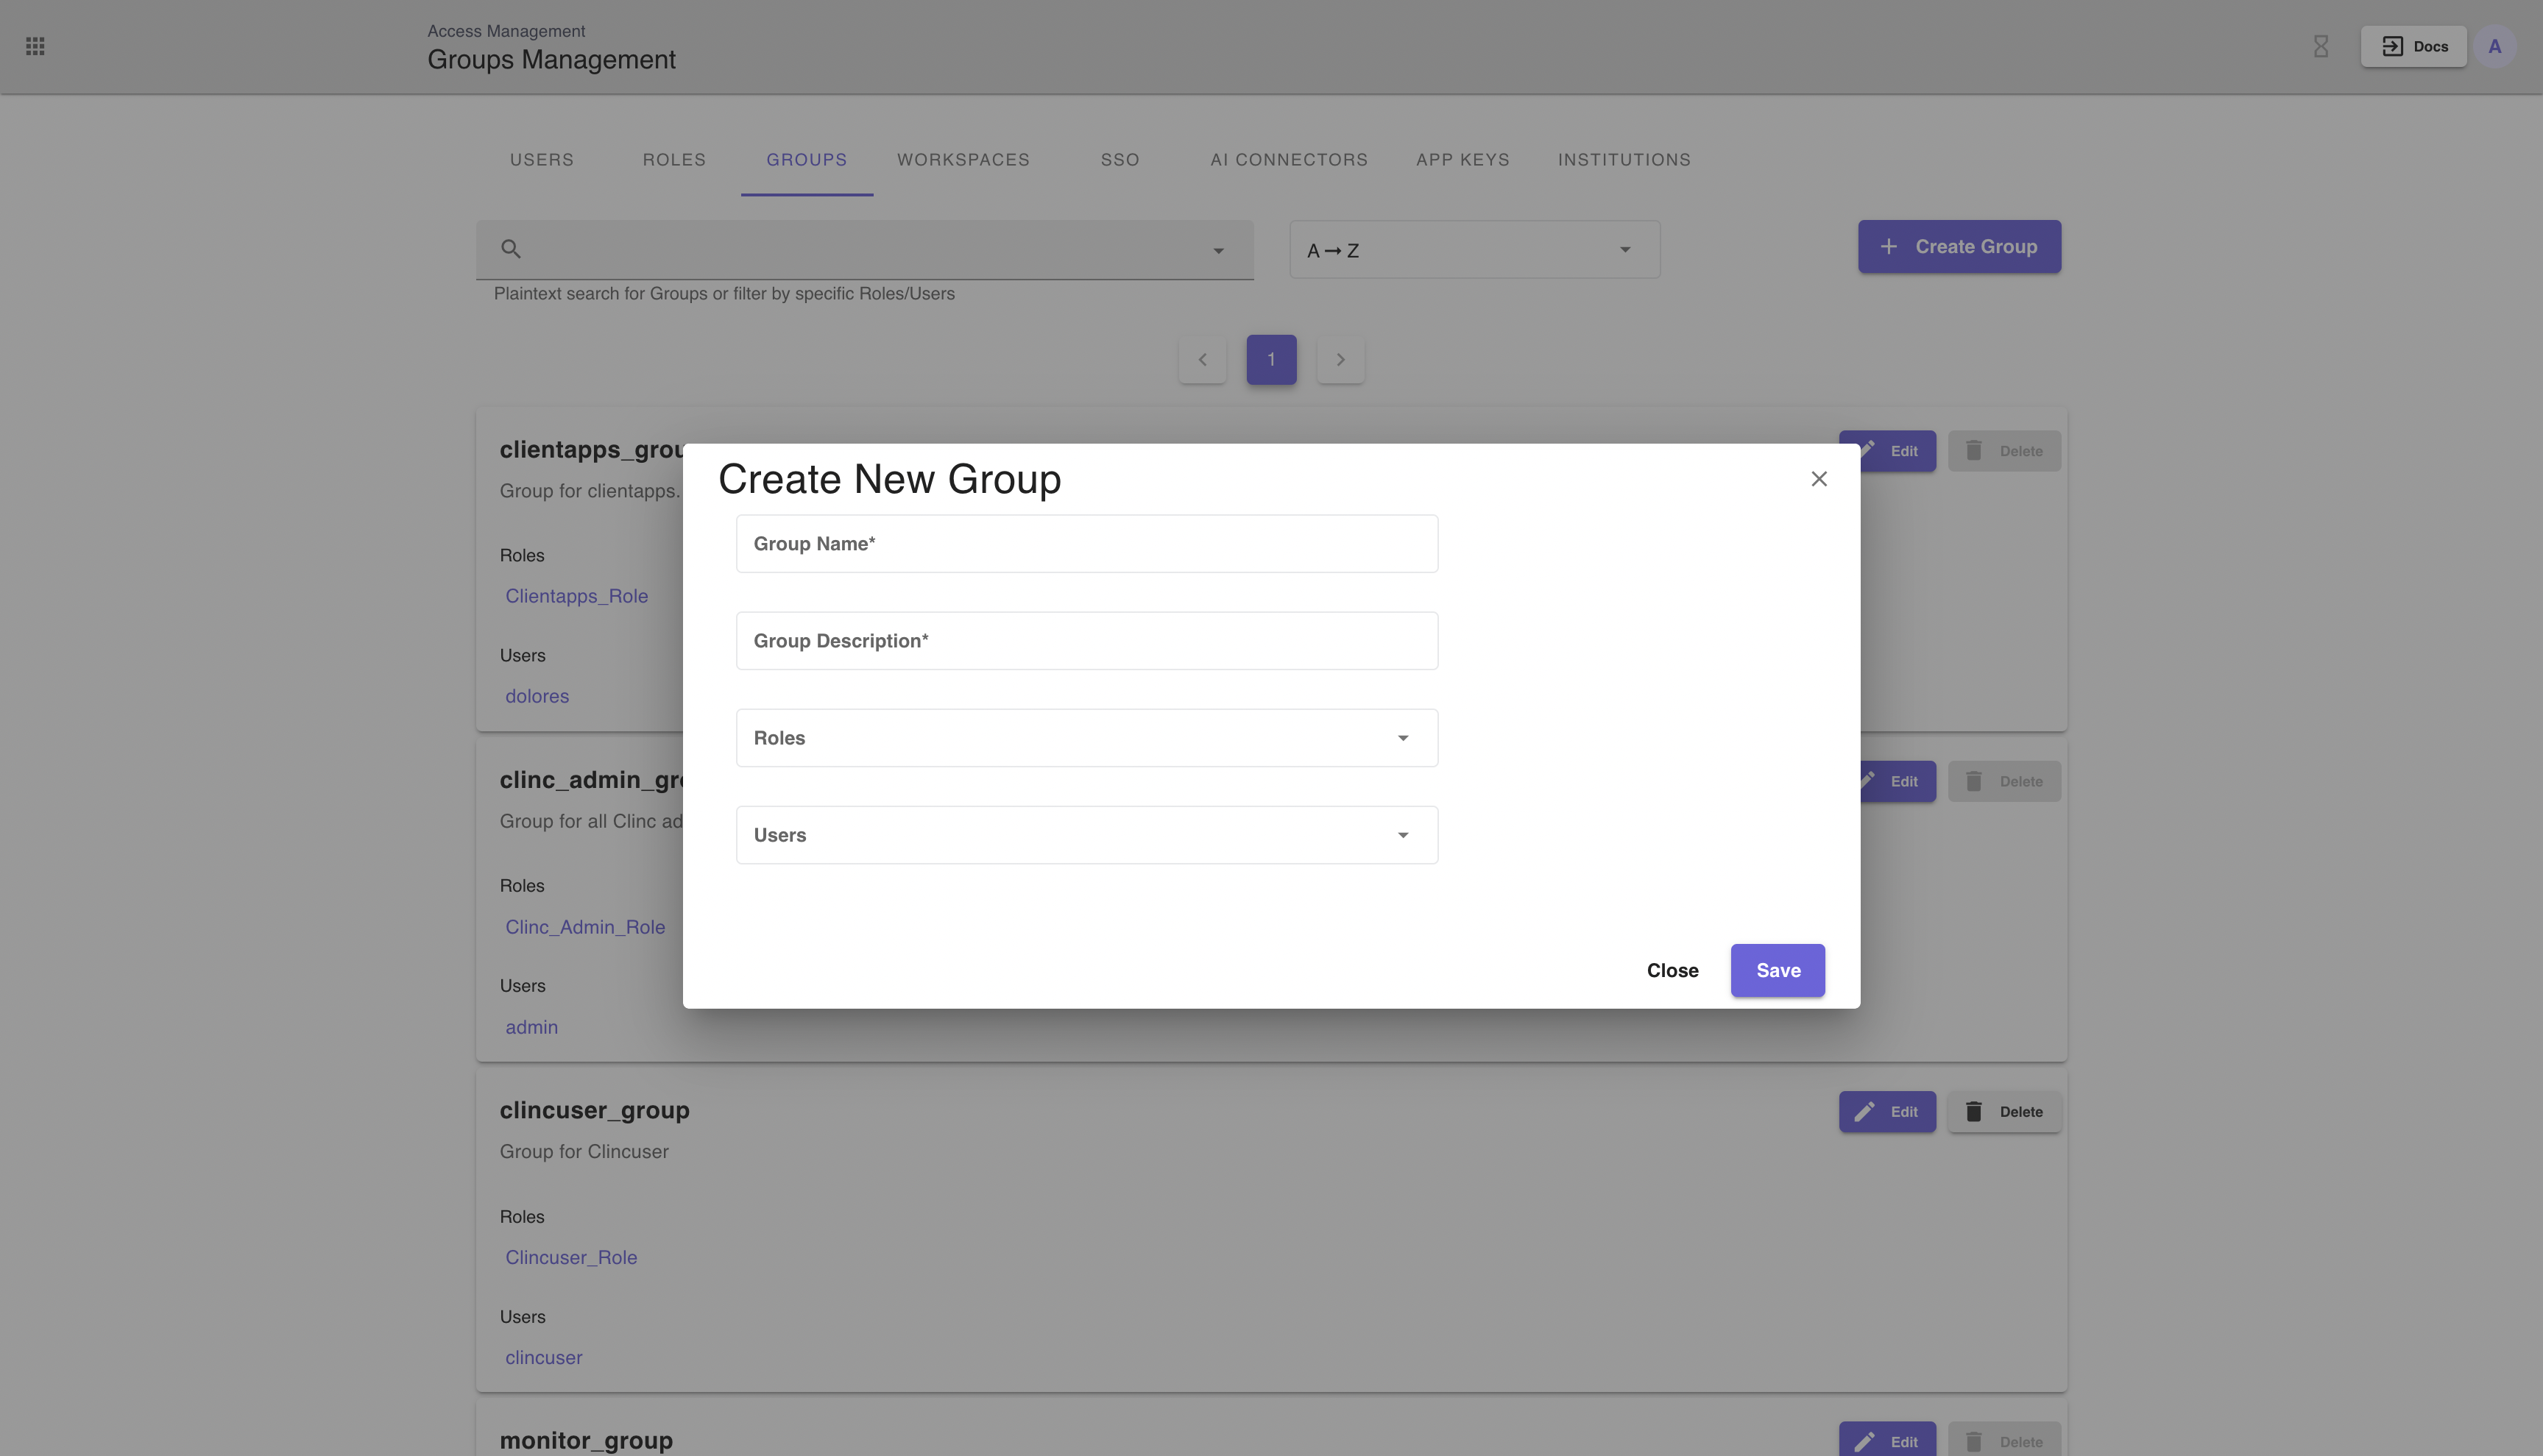The height and width of the screenshot is (1456, 2543).
Task: Open the Clinc_Admin_Role link
Action: 585,927
